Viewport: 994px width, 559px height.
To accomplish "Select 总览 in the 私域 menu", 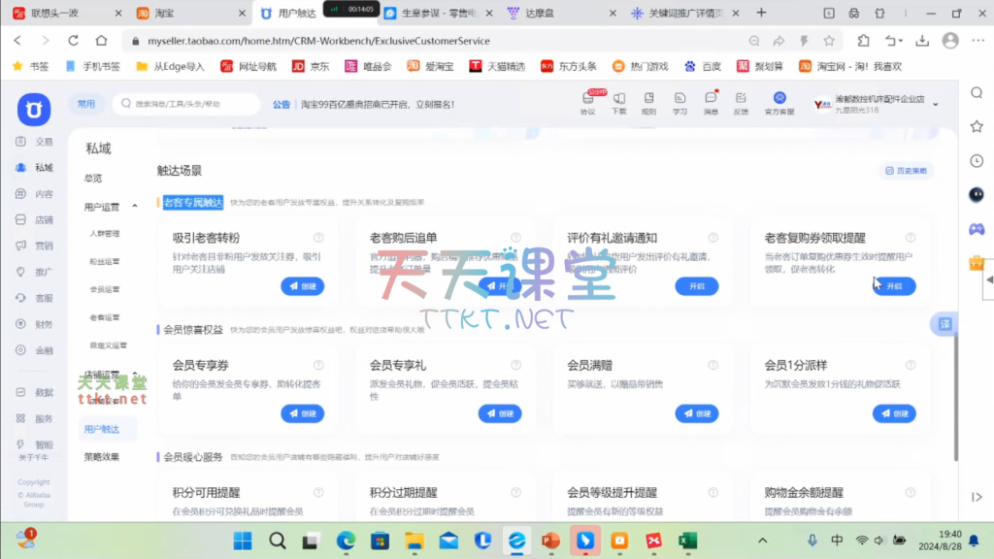I will pos(93,179).
